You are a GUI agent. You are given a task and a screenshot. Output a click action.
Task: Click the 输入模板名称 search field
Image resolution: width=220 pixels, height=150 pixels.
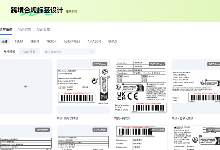click(x=66, y=52)
